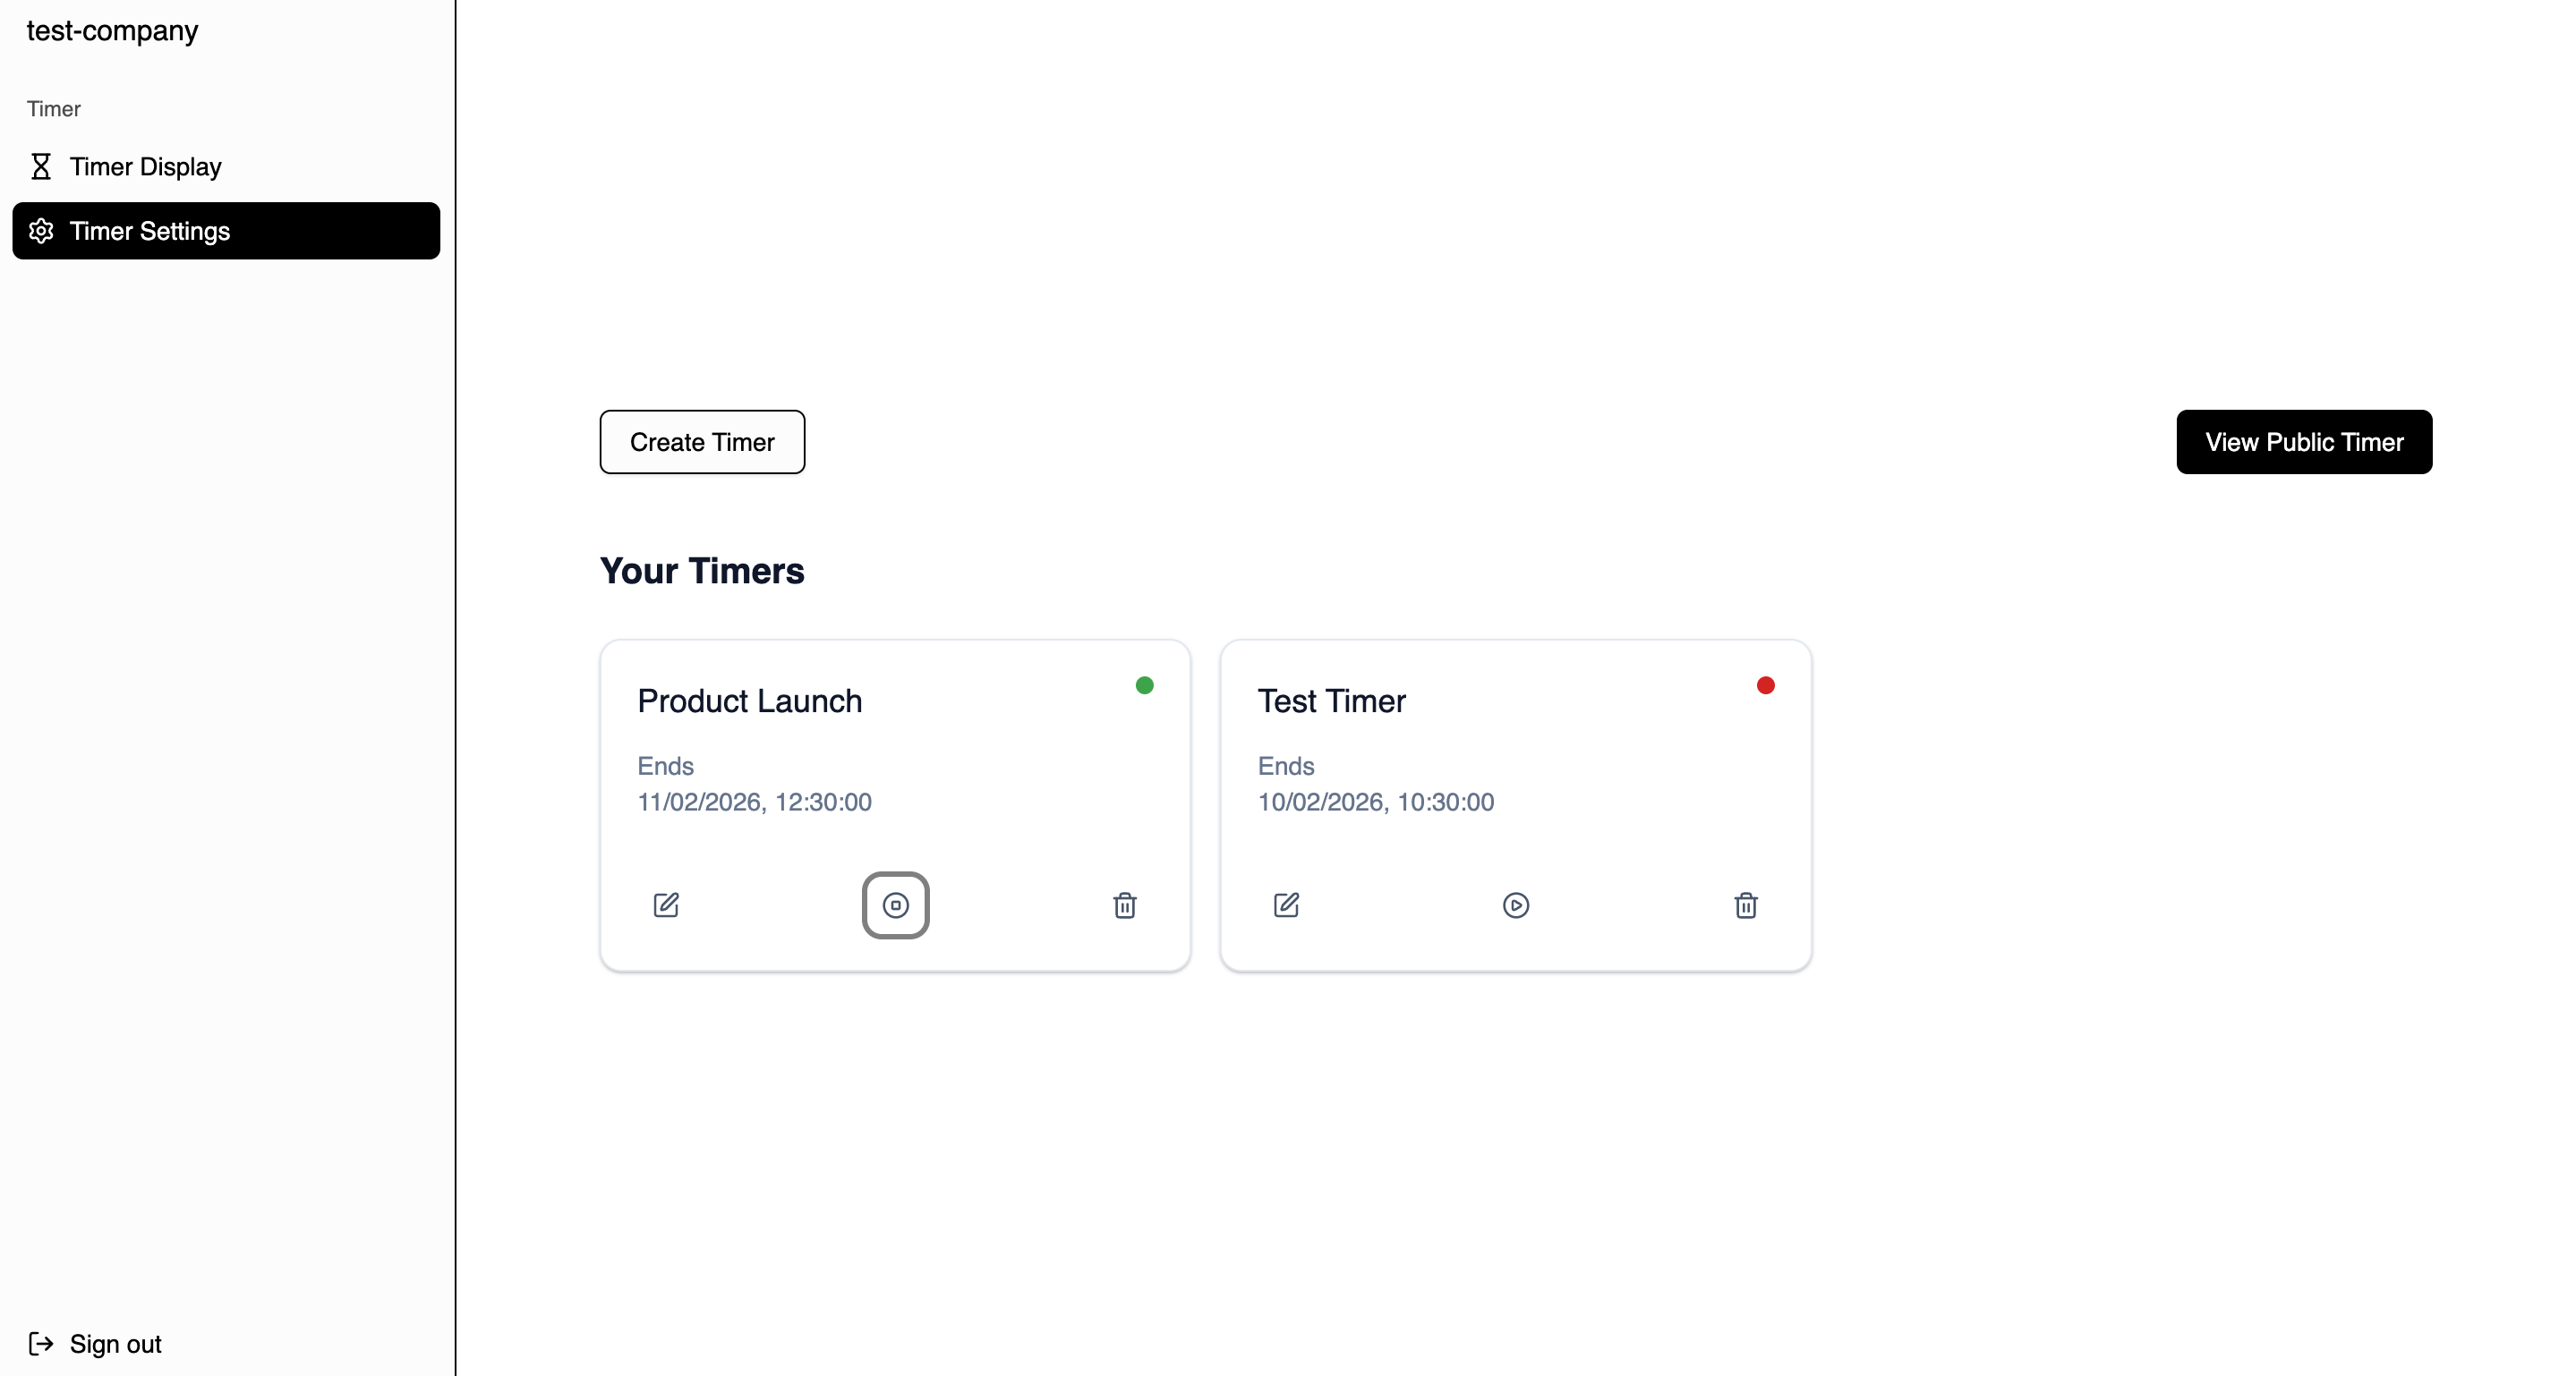
Task: Click Create Timer
Action: [702, 442]
